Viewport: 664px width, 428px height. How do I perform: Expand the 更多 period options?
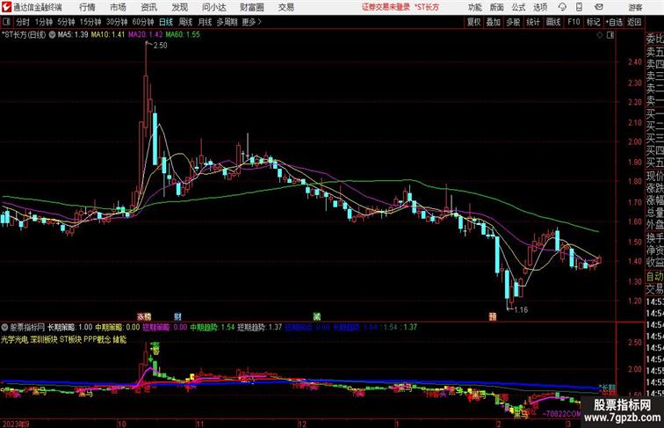(251, 22)
